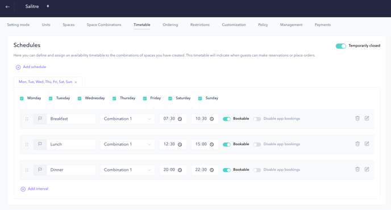This screenshot has width=391, height=210.
Task: Edit the Breakfast interval
Action: [367, 118]
